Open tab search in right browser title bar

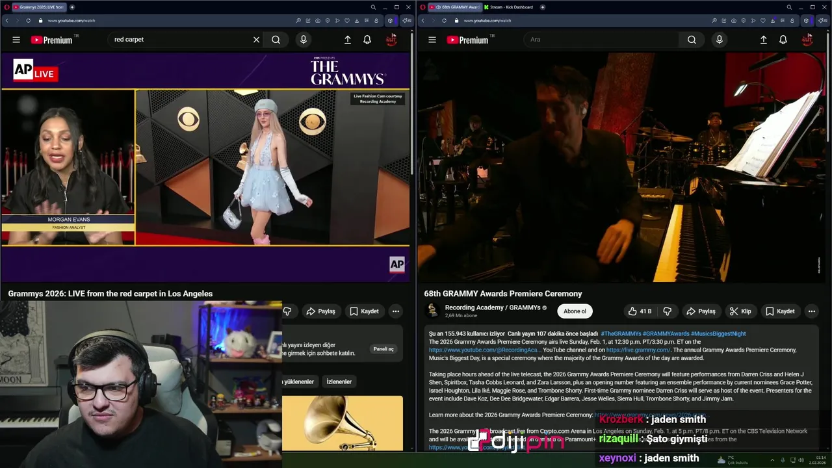[789, 7]
